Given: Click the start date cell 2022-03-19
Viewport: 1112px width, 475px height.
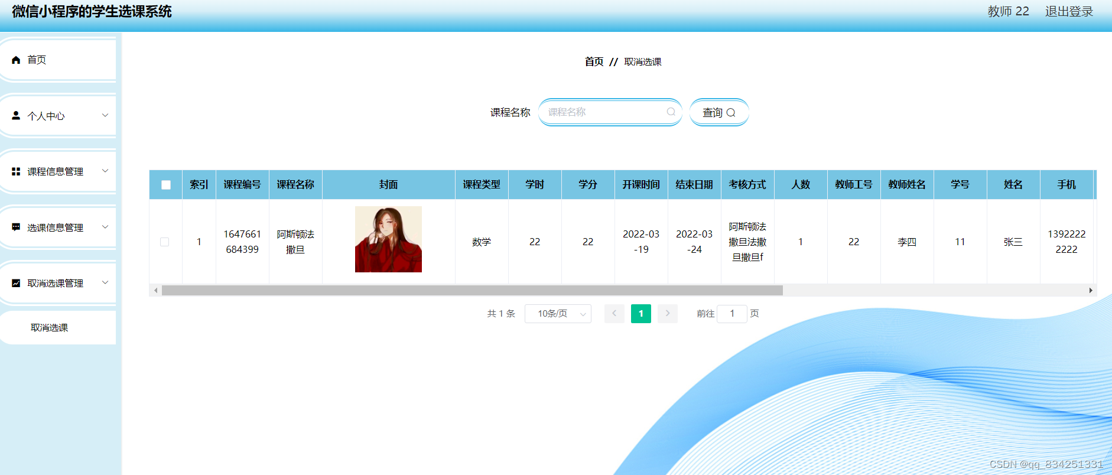Looking at the screenshot, I should (x=641, y=242).
